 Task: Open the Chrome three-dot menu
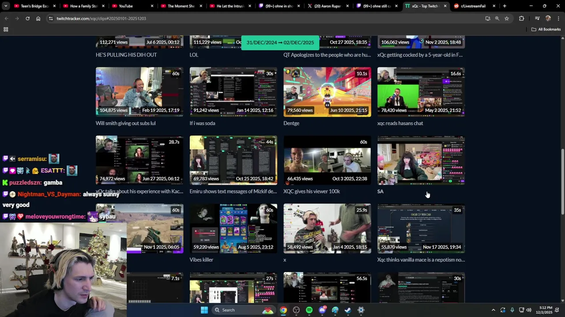click(x=558, y=18)
